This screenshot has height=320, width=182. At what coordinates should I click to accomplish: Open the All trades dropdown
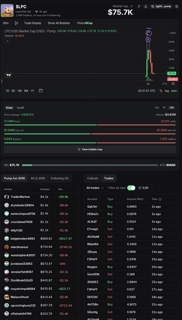click(95, 188)
